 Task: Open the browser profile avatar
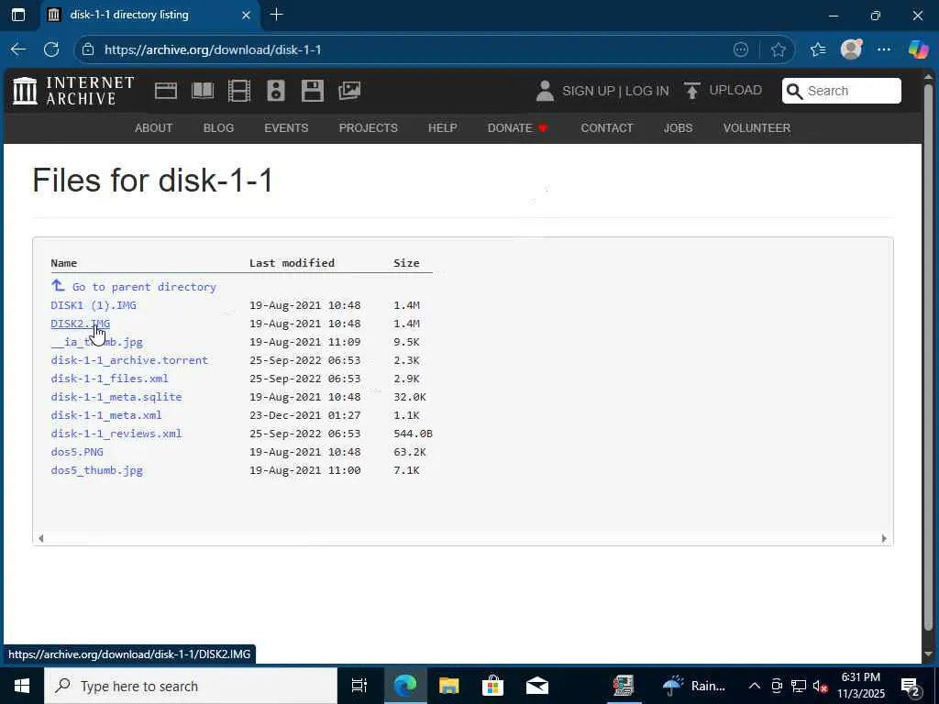851,49
